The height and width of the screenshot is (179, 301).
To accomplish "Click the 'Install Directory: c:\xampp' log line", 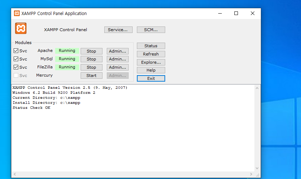I will coord(47,103).
